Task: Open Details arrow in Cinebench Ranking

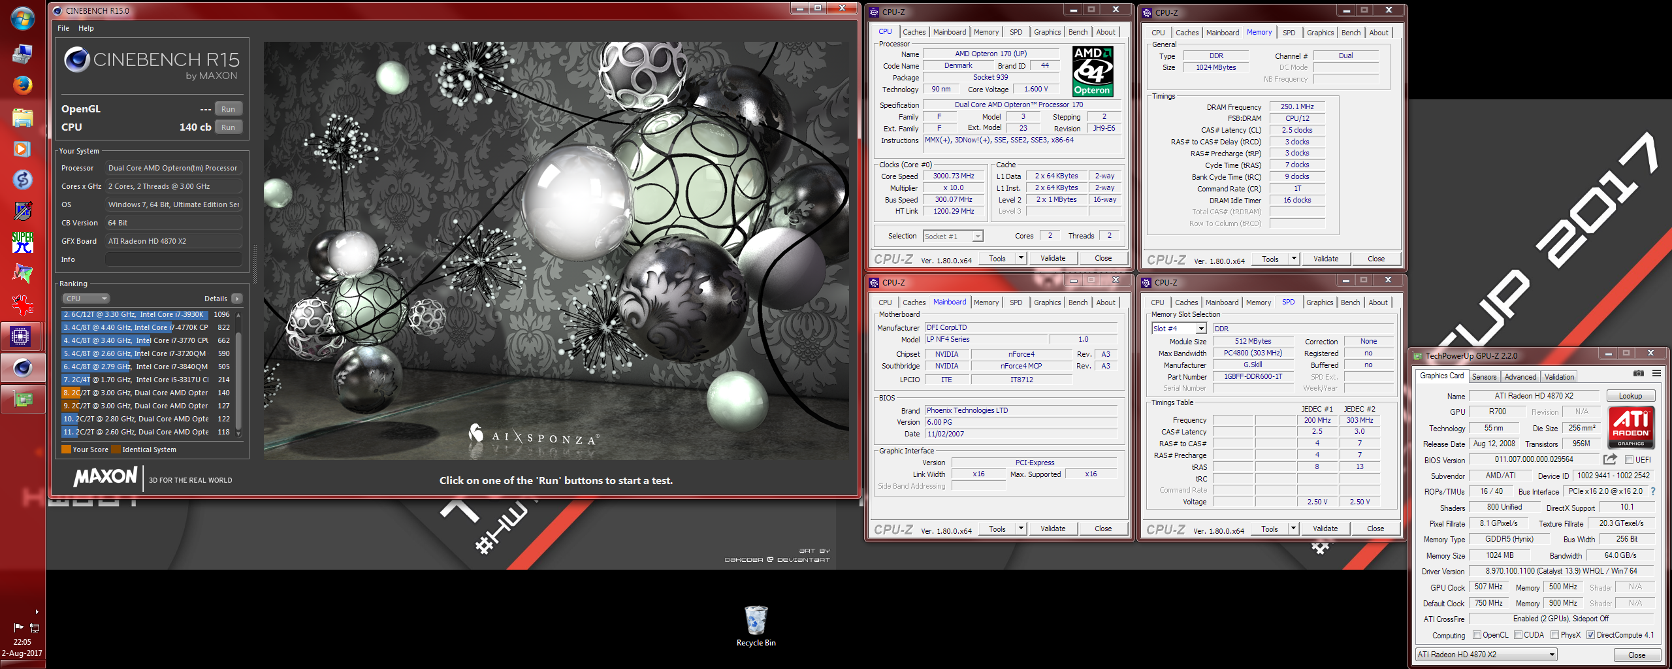Action: (x=237, y=299)
